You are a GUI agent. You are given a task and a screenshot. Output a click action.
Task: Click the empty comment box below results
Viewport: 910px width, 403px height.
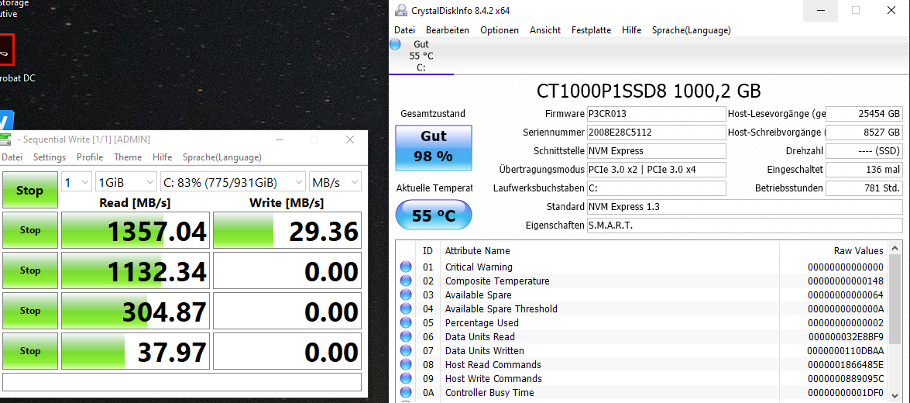click(x=182, y=381)
